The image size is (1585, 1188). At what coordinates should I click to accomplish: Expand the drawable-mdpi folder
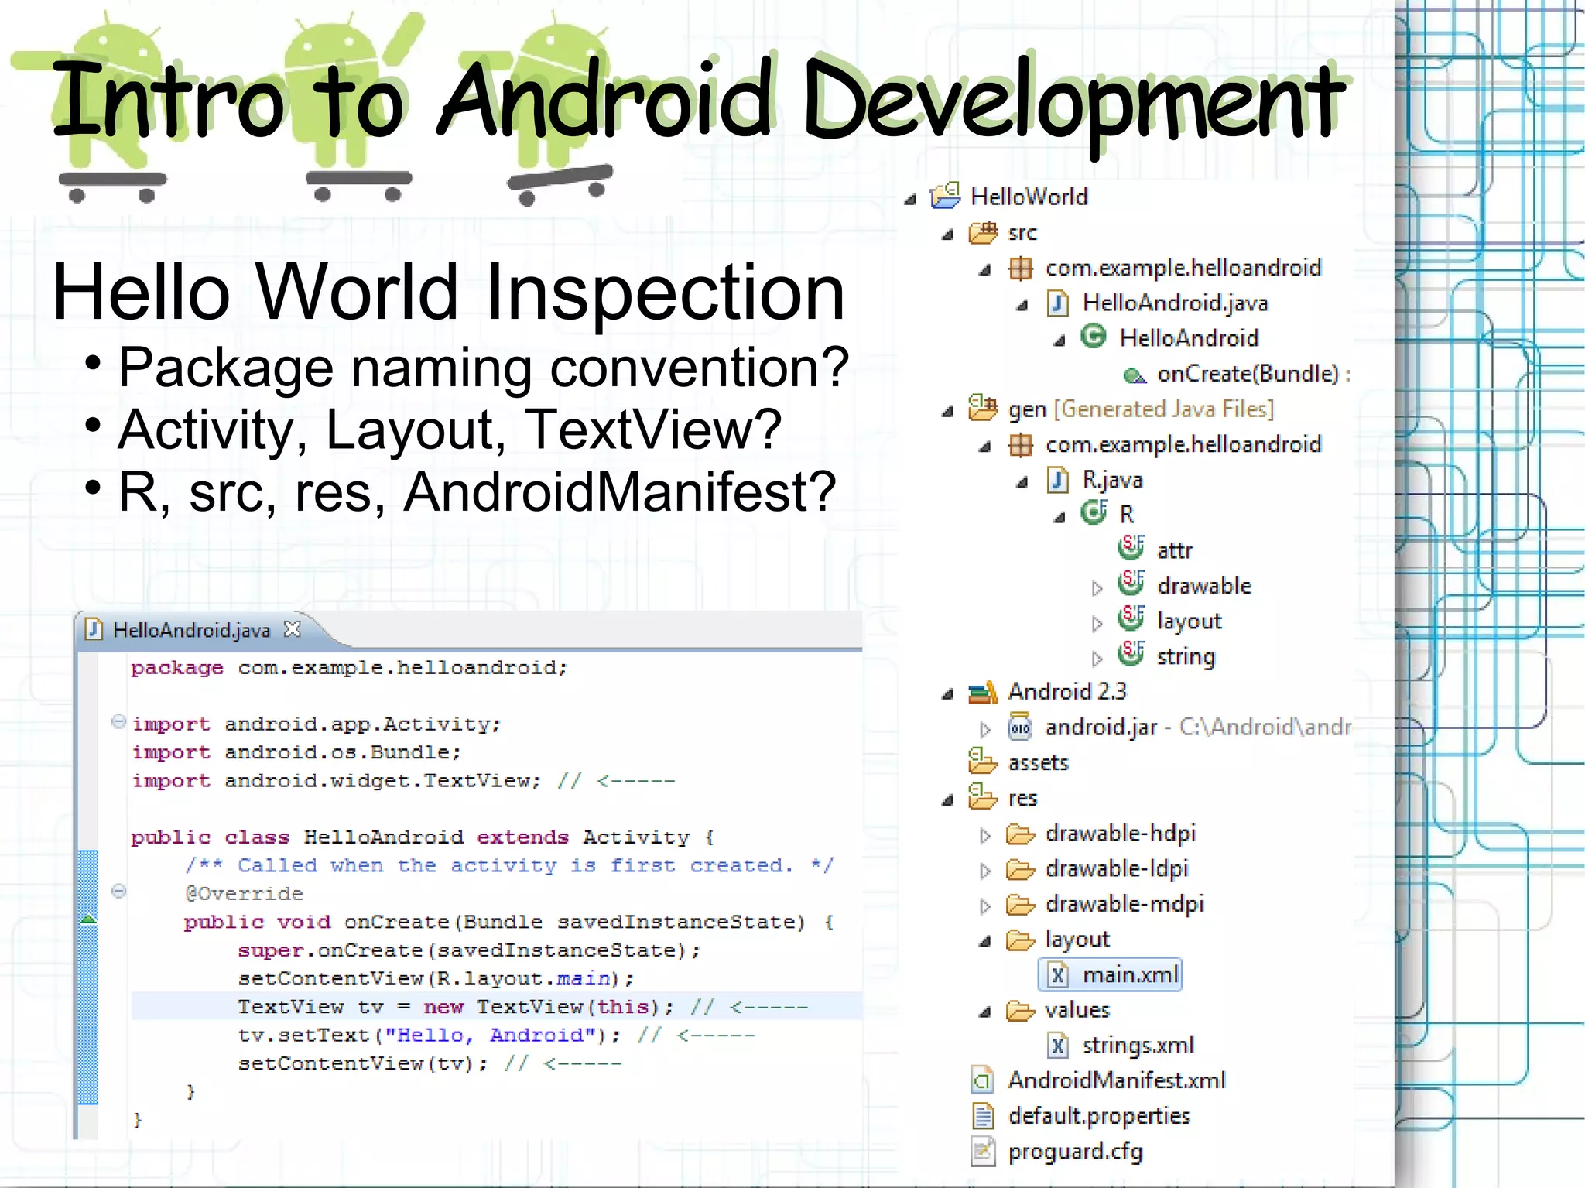coord(984,907)
